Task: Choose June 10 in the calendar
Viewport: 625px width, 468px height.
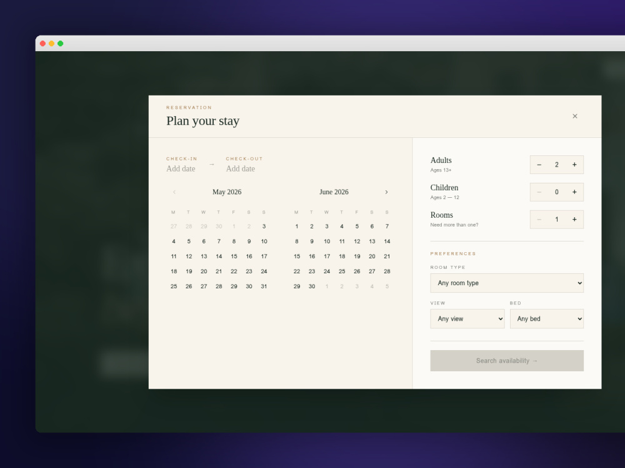Action: (327, 241)
